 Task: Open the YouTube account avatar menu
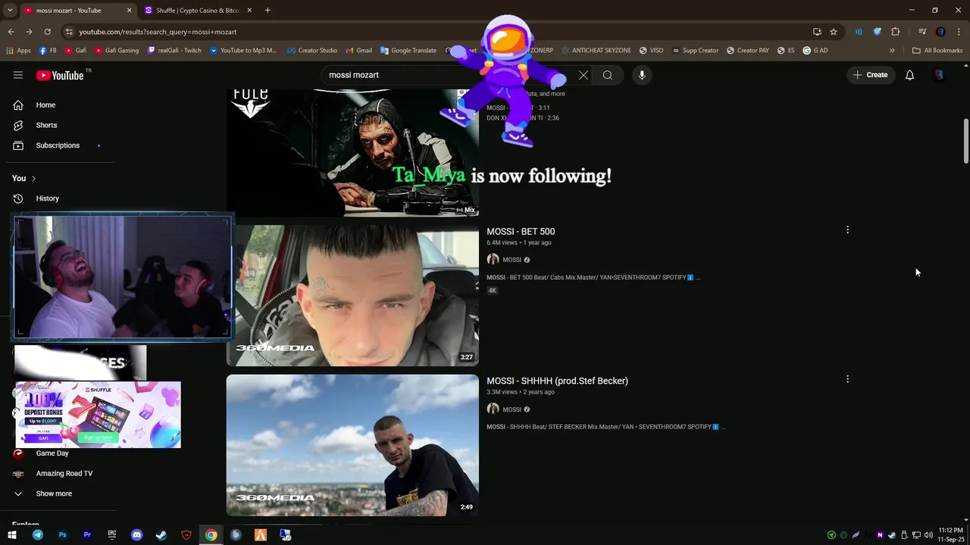(x=939, y=75)
